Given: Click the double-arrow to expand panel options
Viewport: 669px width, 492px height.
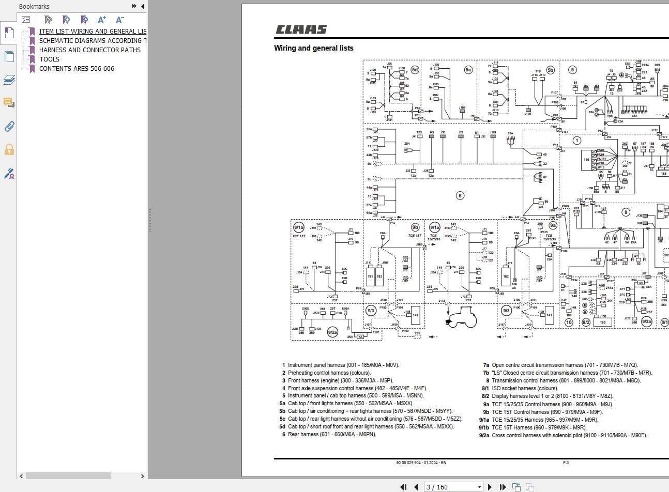Looking at the screenshot, I should pos(133,6).
